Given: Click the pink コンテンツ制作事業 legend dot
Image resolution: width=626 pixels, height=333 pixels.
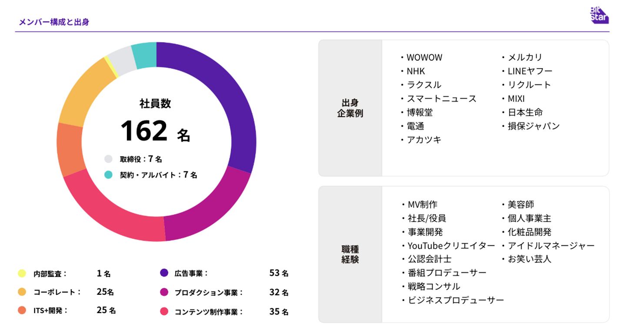Looking at the screenshot, I should tap(164, 311).
